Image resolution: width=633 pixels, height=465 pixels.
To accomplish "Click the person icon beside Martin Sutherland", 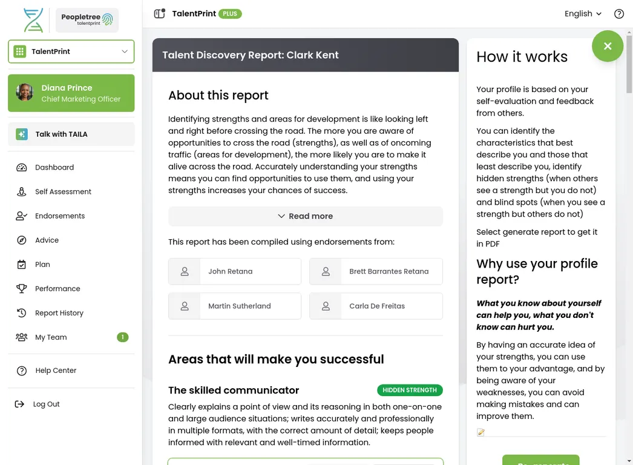I will 185,306.
